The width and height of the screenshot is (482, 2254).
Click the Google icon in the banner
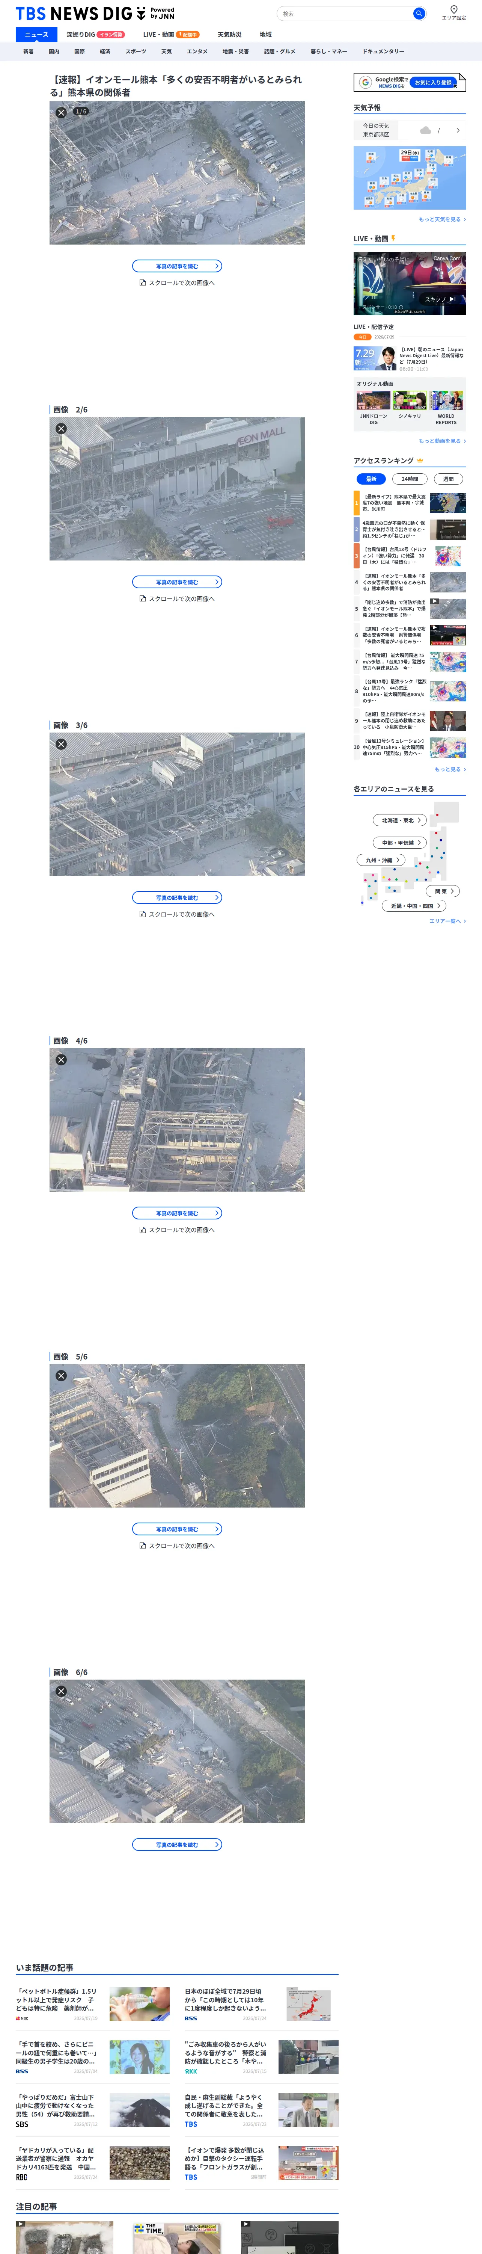[365, 82]
